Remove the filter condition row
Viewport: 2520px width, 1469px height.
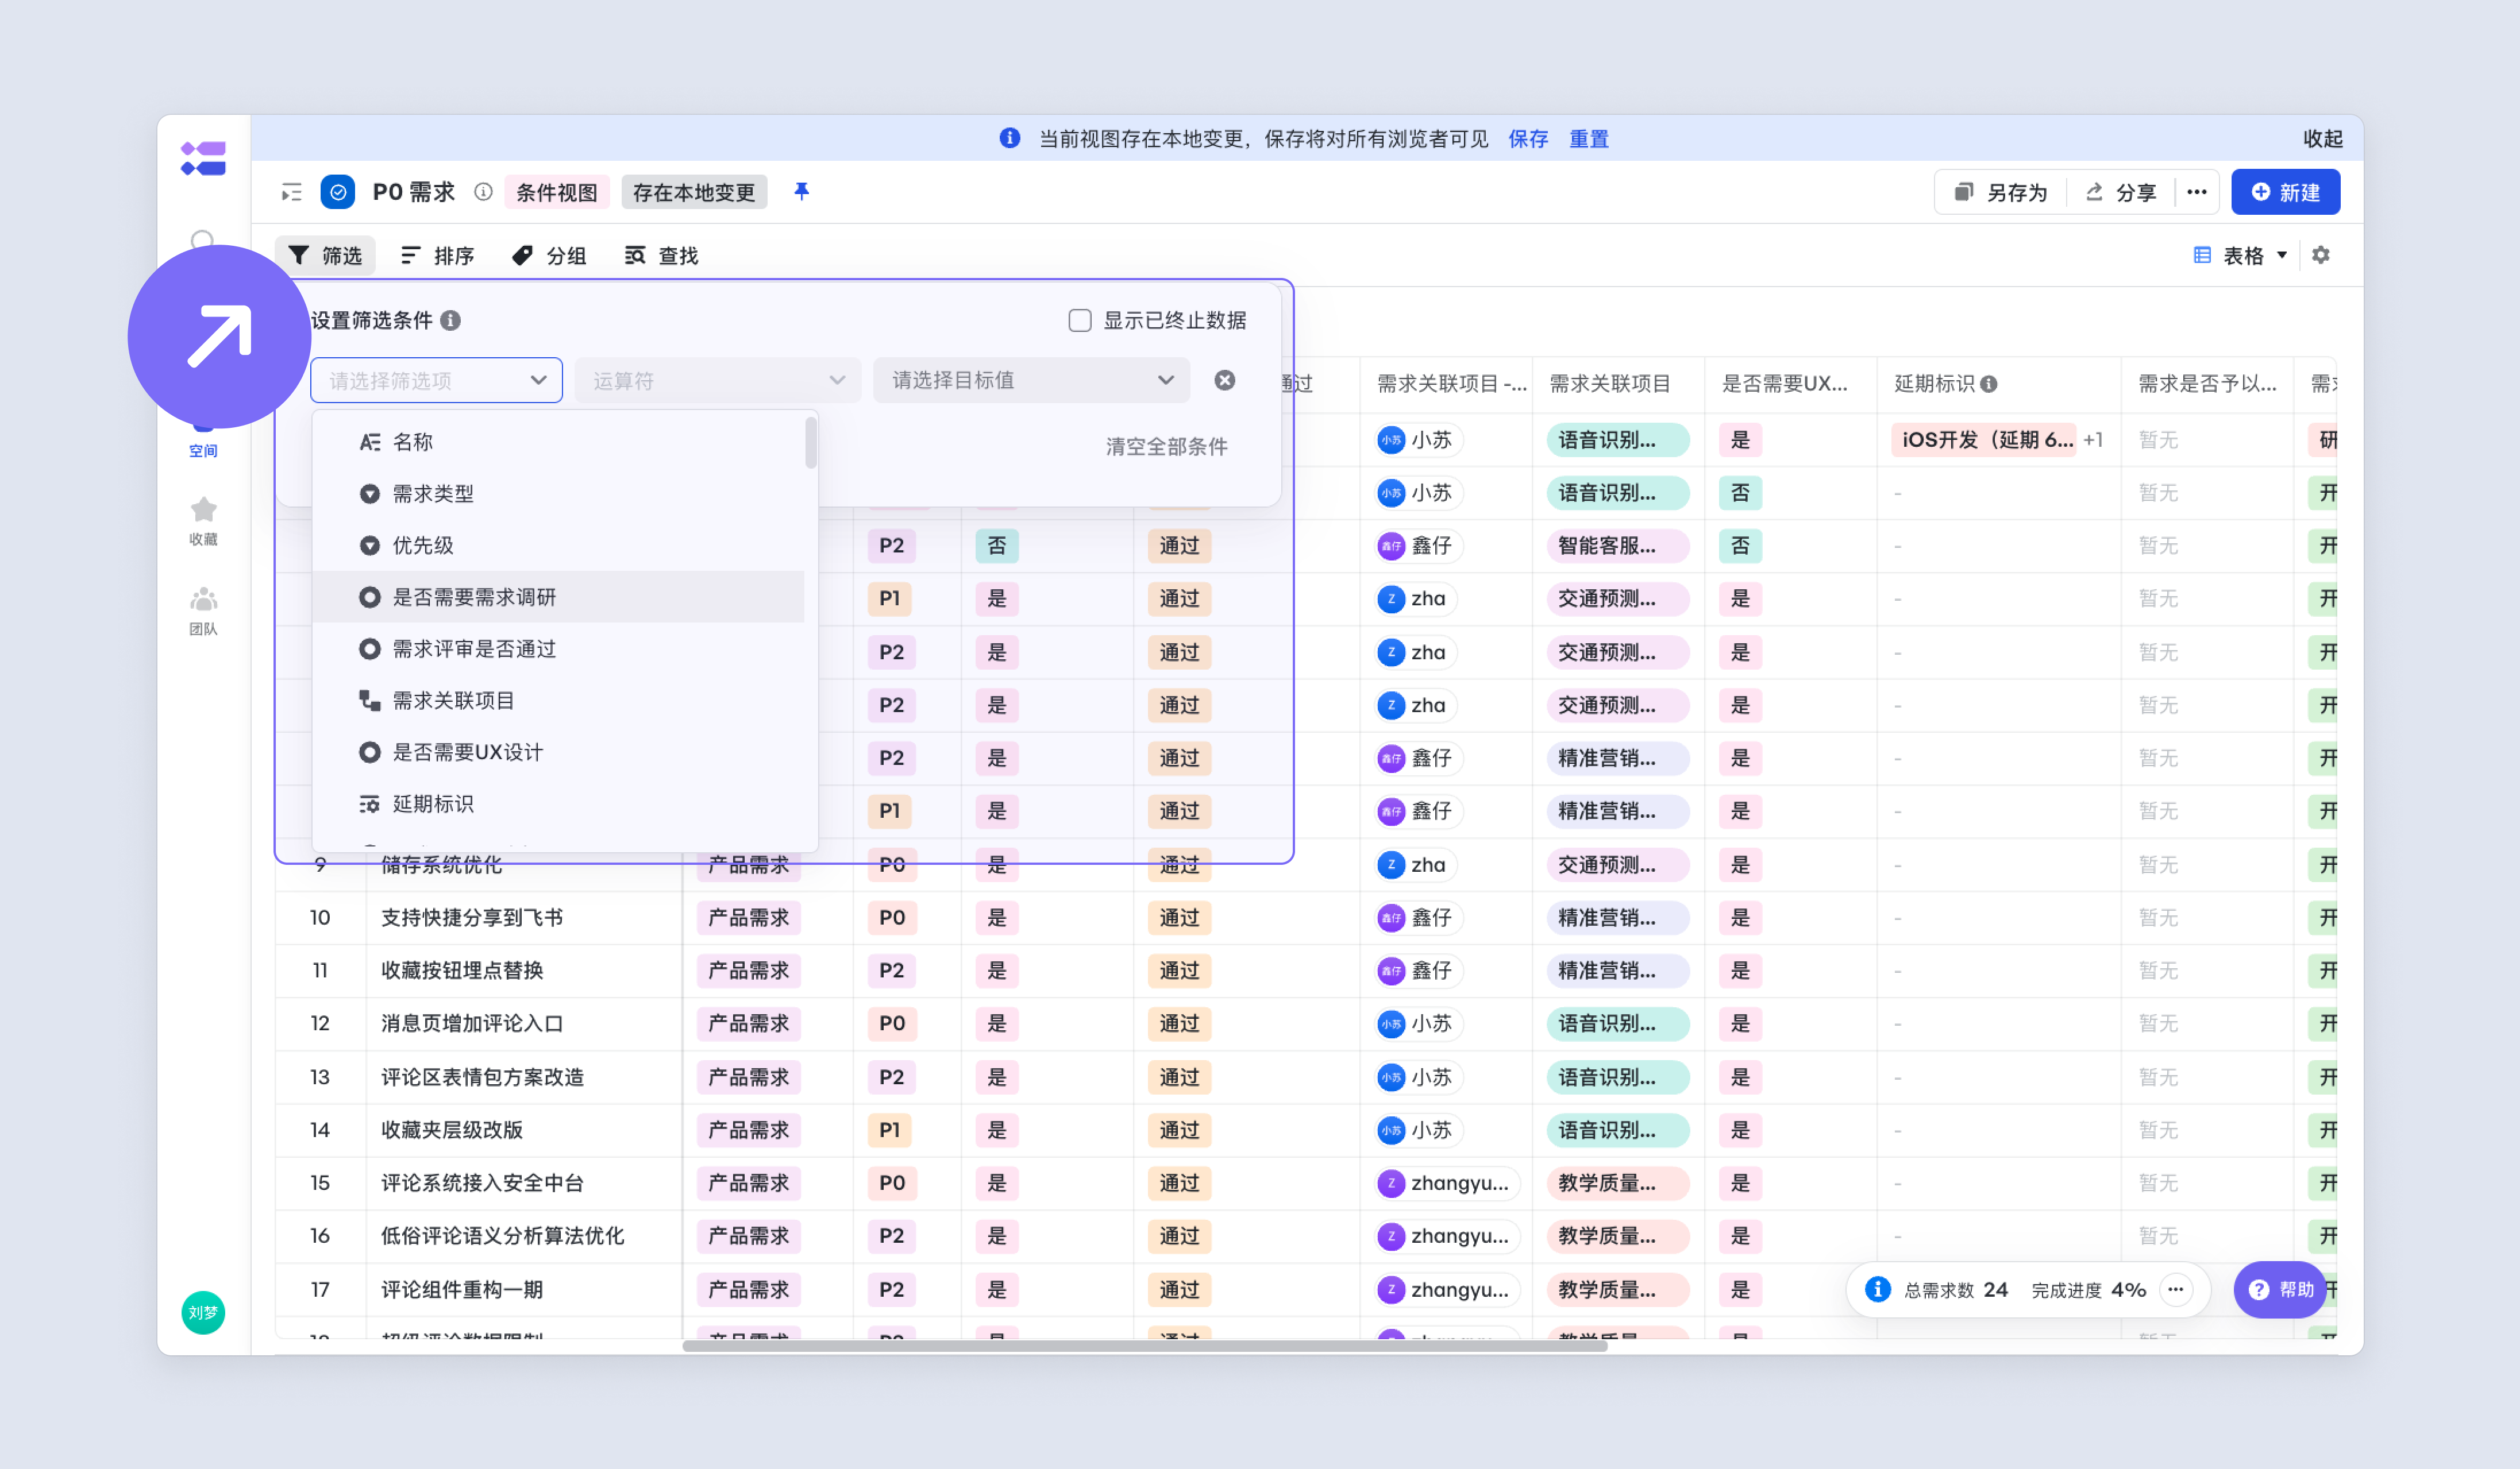click(1224, 380)
